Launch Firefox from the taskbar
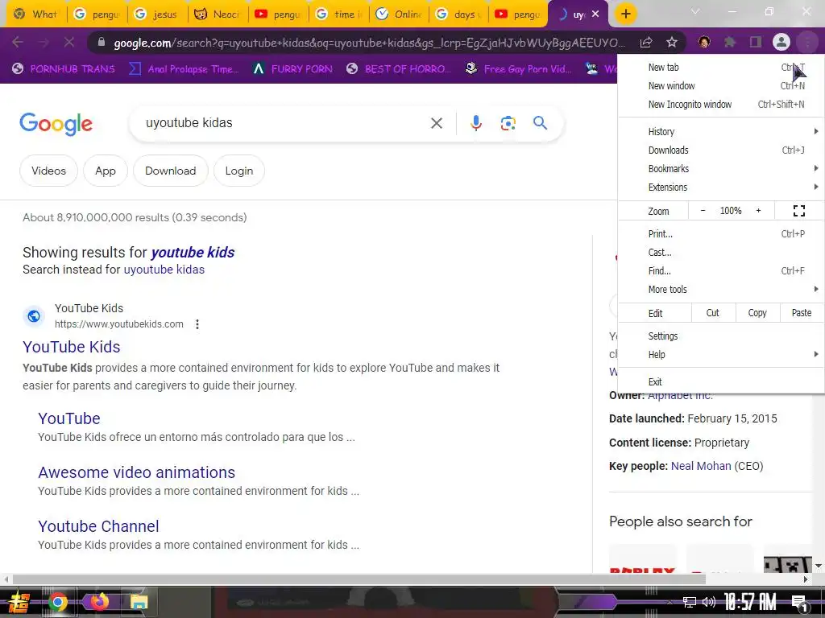825x618 pixels. point(99,601)
